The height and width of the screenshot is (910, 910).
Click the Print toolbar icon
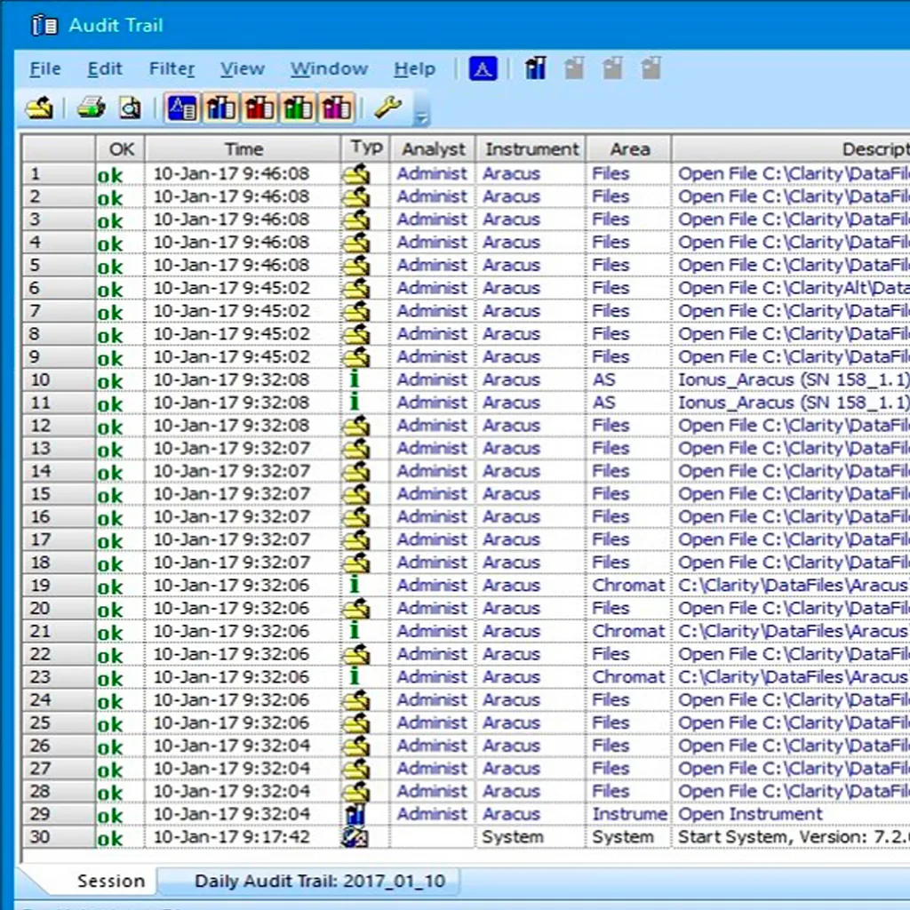[x=92, y=108]
